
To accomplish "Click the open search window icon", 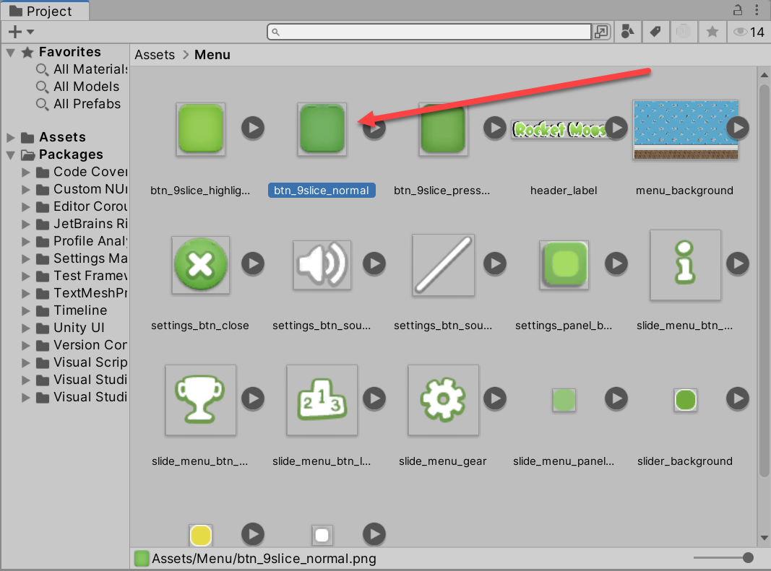I will click(x=601, y=32).
